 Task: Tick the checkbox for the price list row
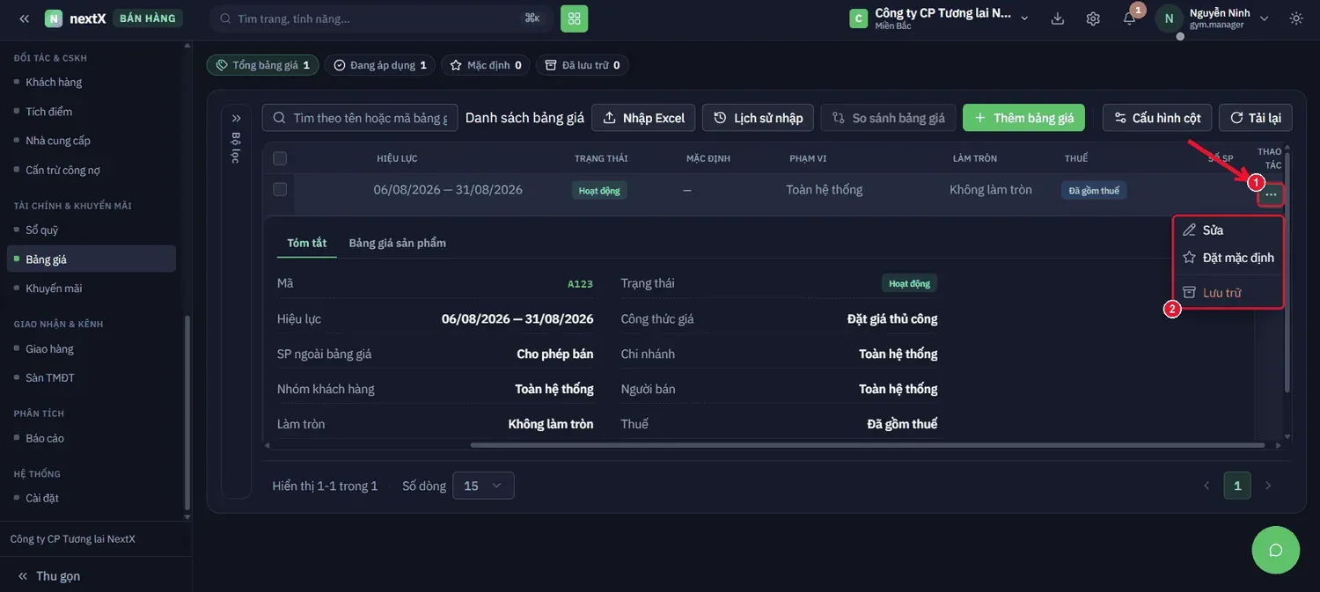(x=280, y=189)
